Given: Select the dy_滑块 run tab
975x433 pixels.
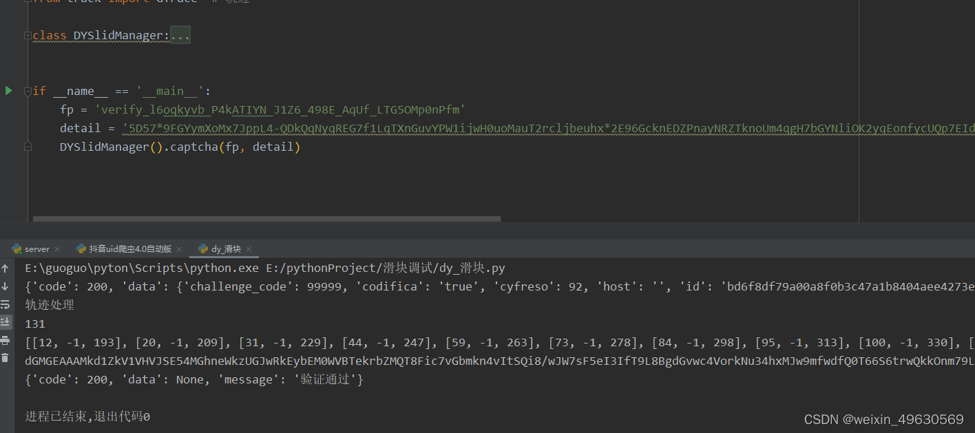Looking at the screenshot, I should coord(226,249).
